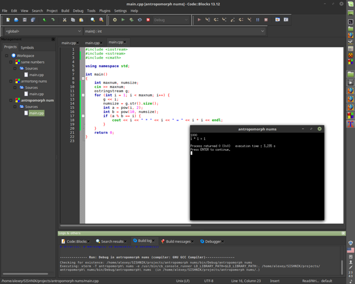
Task: Click the Build and run icon
Action: point(131,20)
